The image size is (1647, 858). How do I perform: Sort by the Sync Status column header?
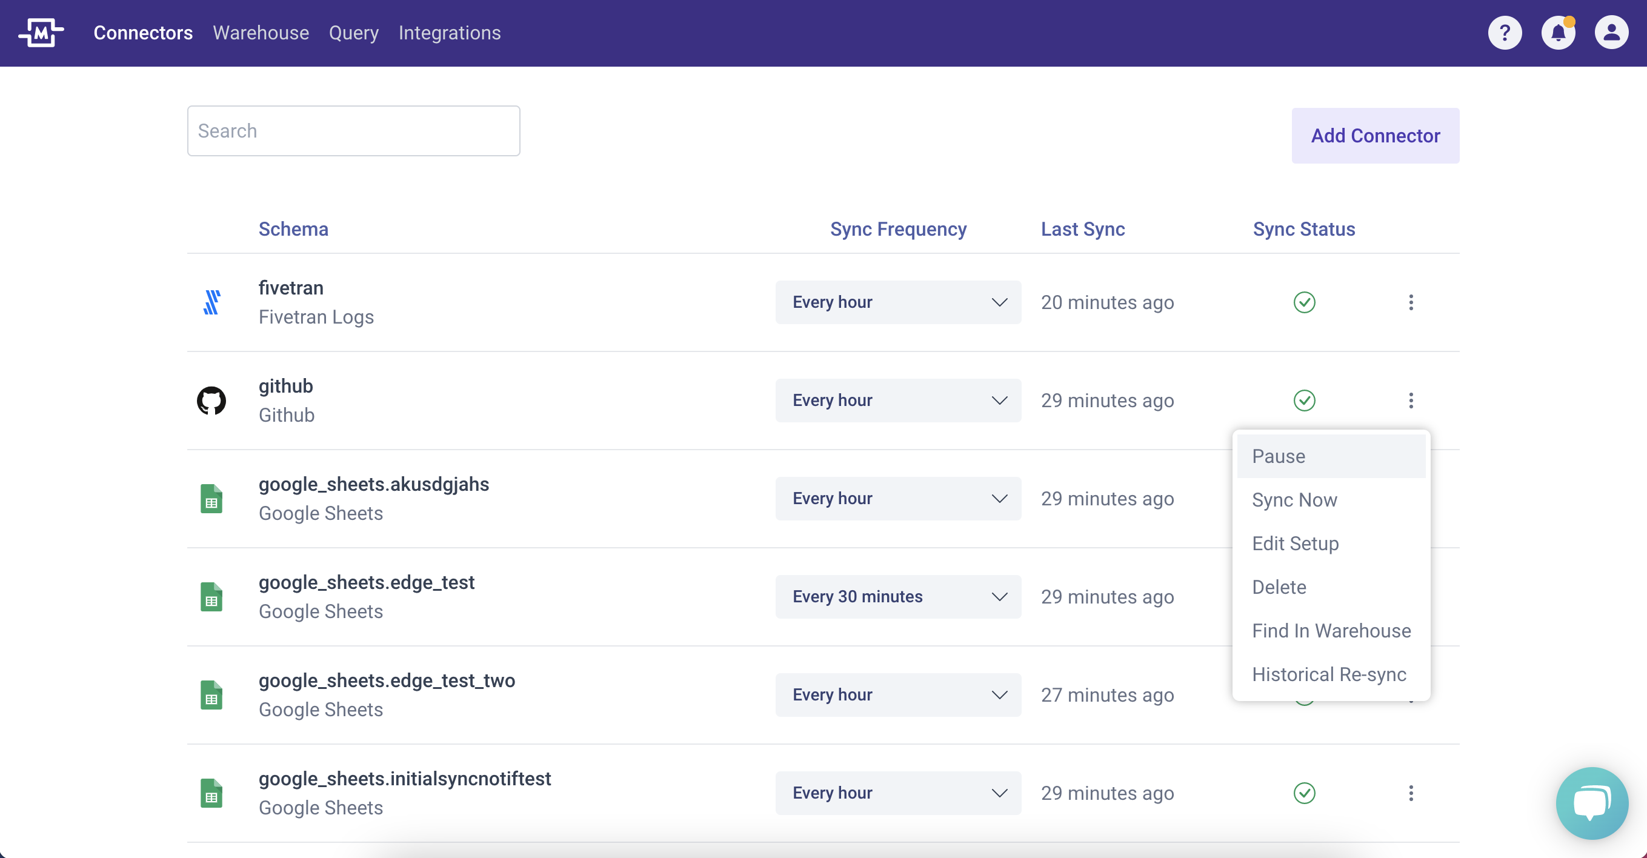coord(1304,229)
